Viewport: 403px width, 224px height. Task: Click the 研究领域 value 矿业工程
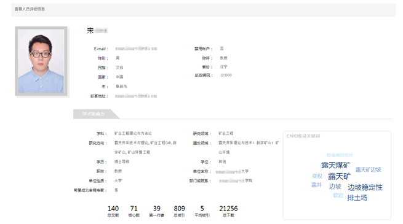(226, 133)
